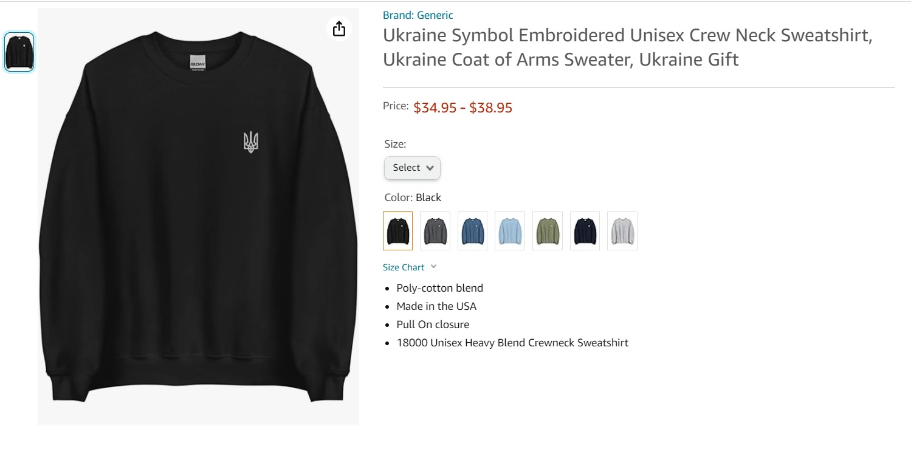Image resolution: width=911 pixels, height=460 pixels.
Task: Choose the light gray sweatshirt swatch
Action: [x=622, y=231]
